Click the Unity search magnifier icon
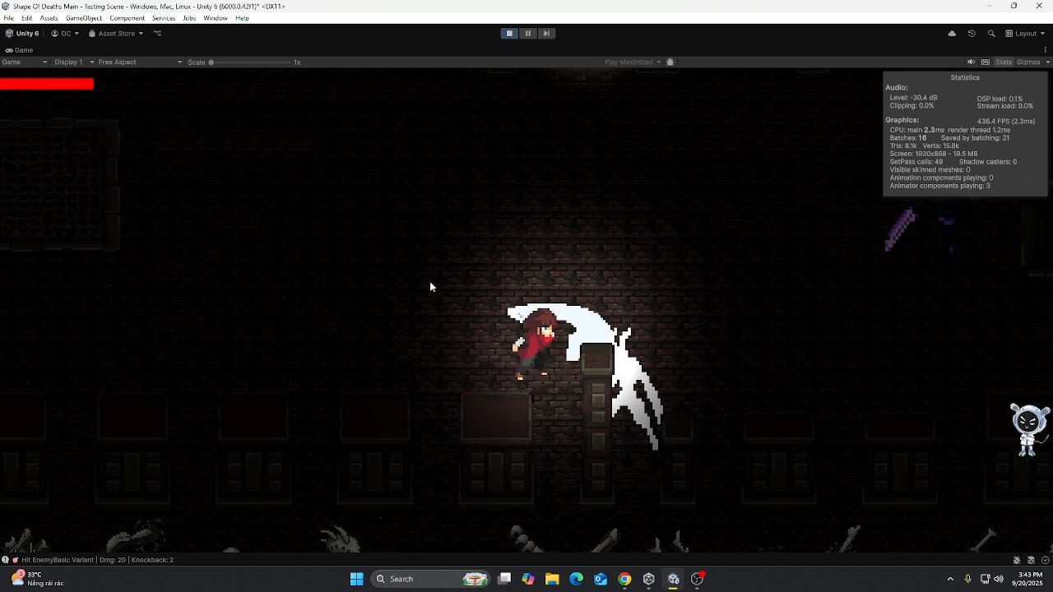Viewport: 1053px width, 592px height. [x=991, y=34]
